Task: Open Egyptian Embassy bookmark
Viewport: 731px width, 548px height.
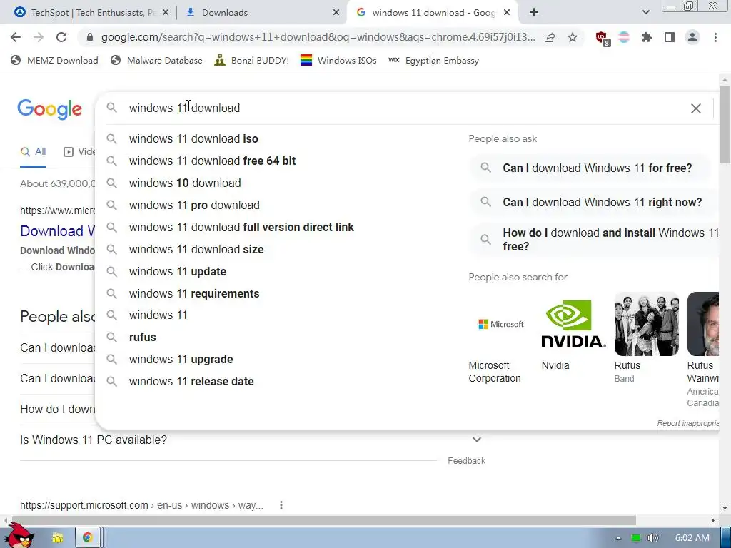Action: point(433,61)
